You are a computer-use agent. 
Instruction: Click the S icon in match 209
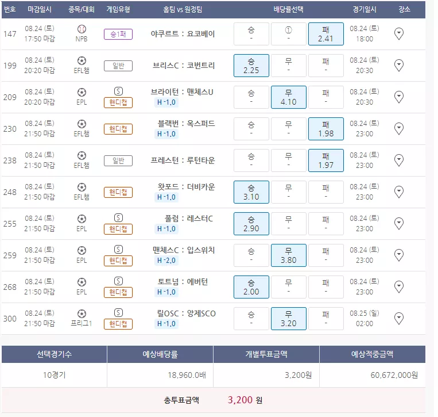118,91
